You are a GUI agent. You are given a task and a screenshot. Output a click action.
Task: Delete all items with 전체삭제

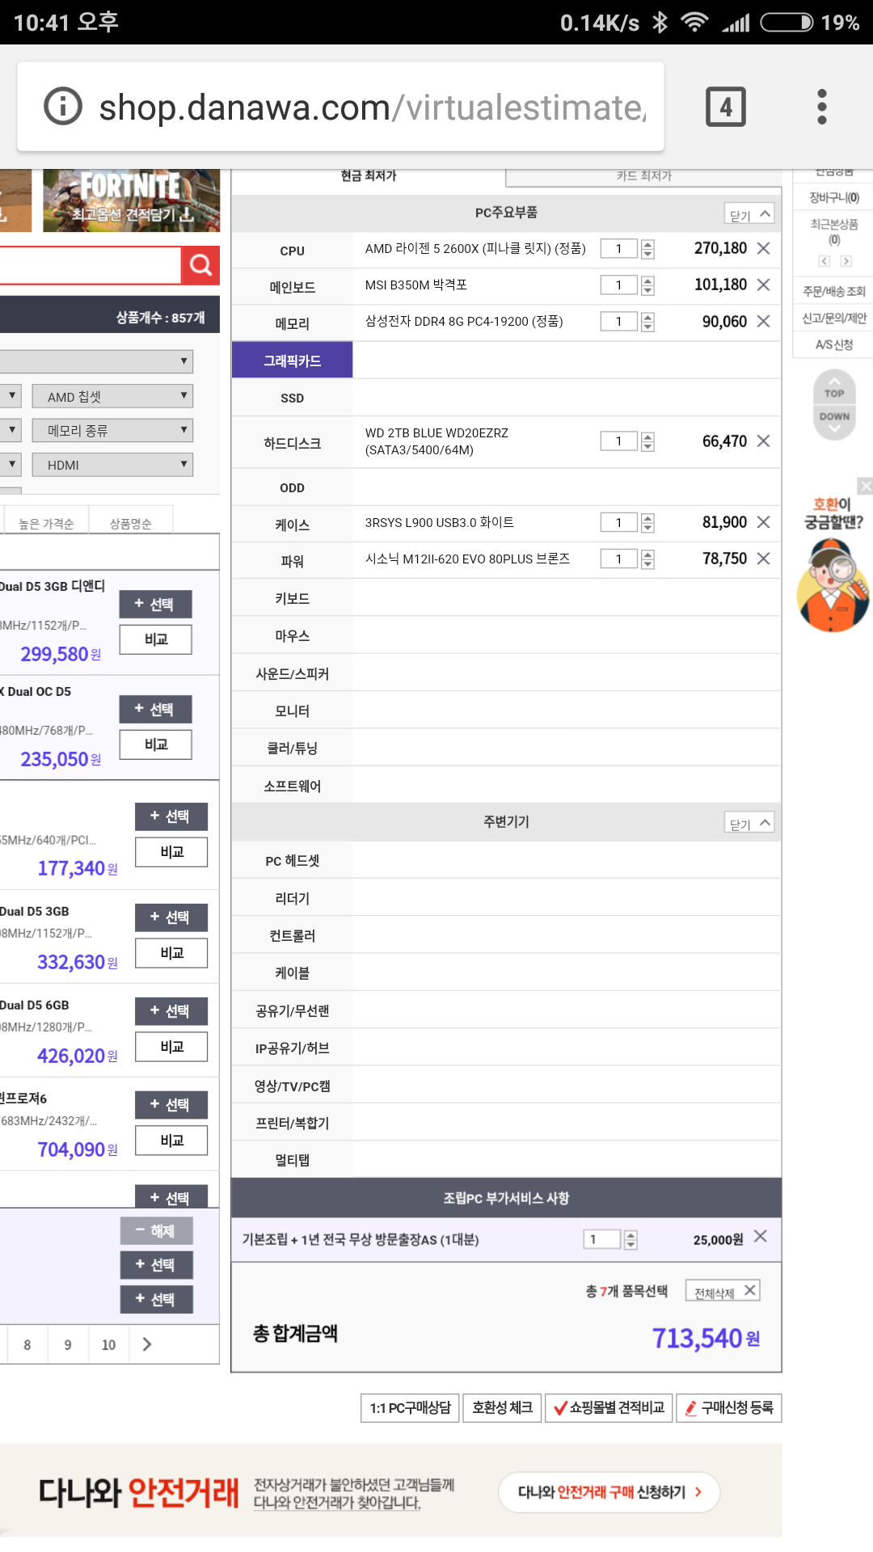point(721,1291)
